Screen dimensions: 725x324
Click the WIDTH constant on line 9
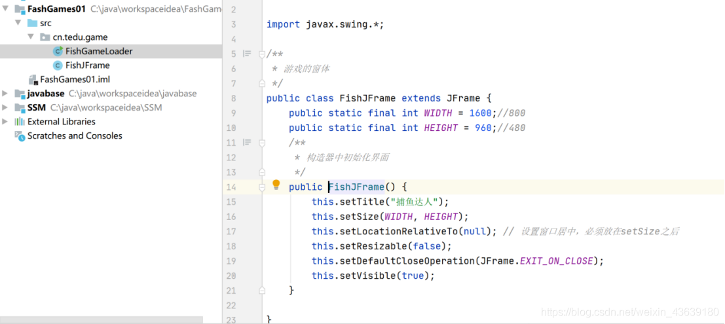click(437, 113)
